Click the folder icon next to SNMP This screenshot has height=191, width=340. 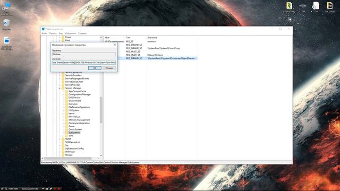[63, 139]
